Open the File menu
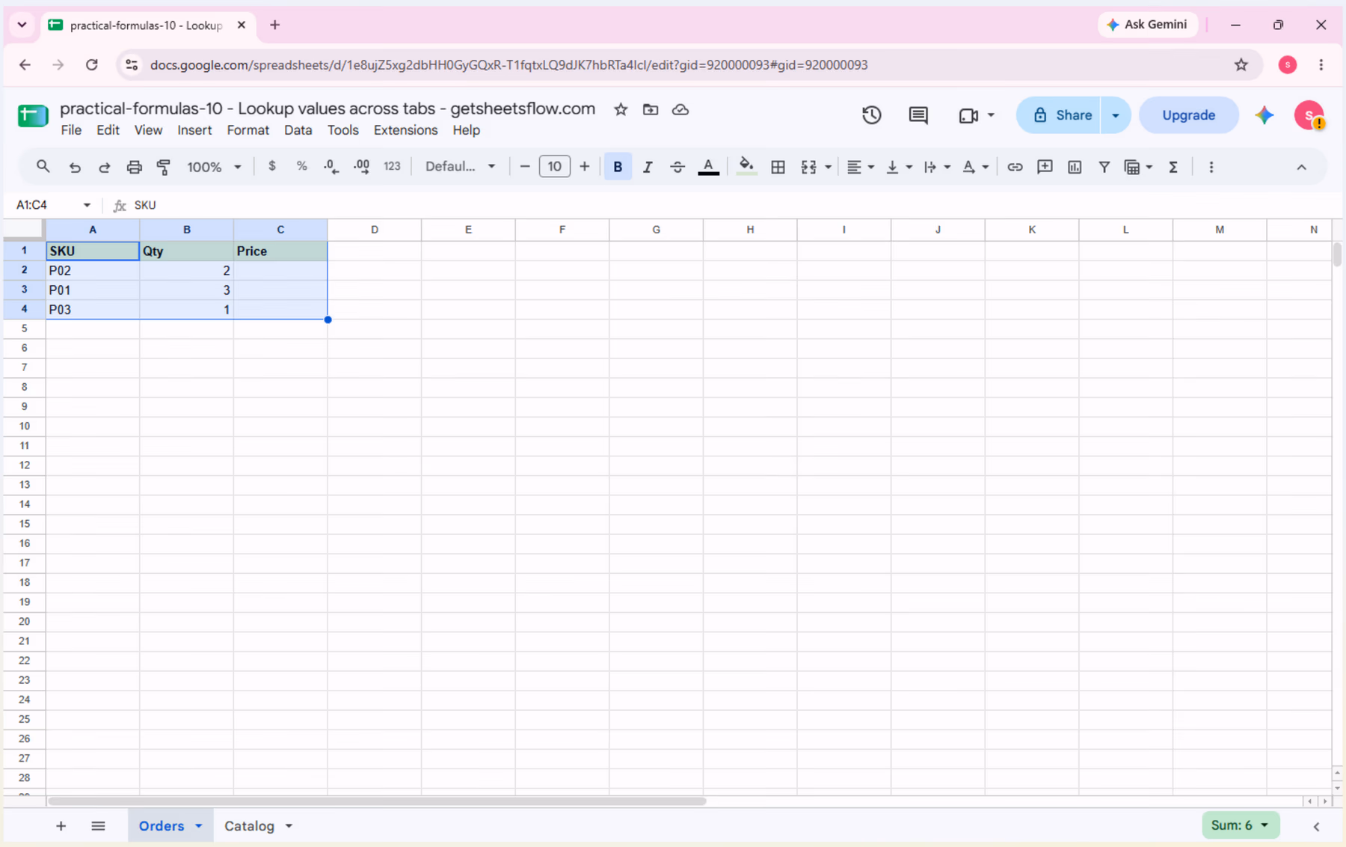The height and width of the screenshot is (847, 1346). (x=71, y=130)
